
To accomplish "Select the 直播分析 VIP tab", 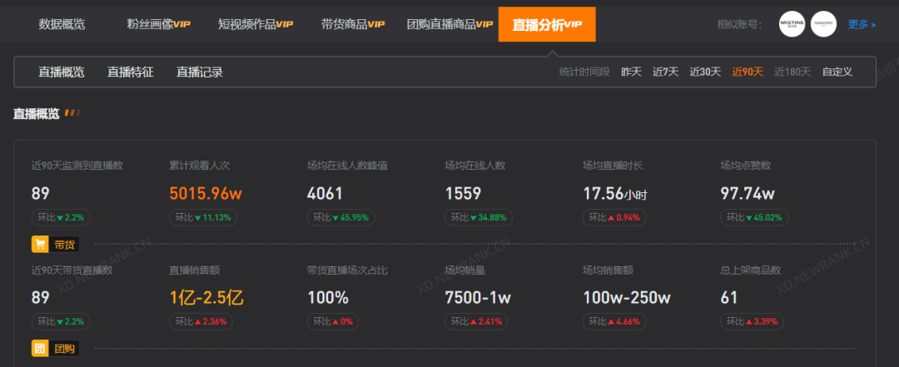I will coord(547,24).
